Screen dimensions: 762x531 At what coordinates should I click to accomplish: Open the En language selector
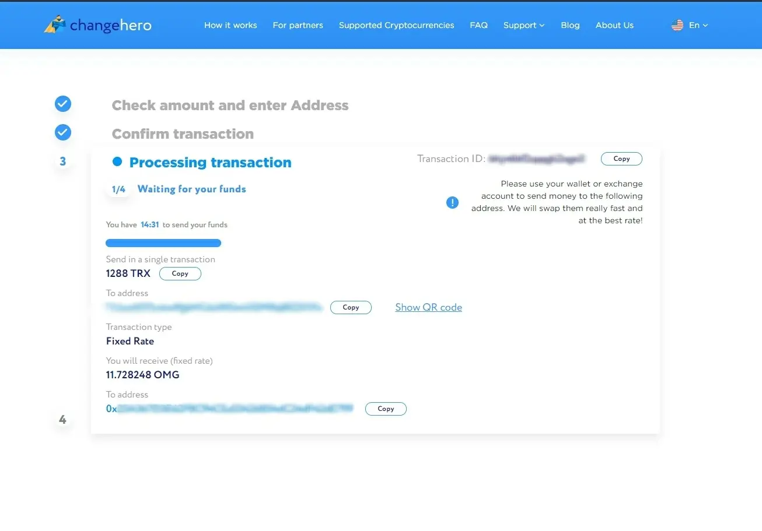click(698, 25)
